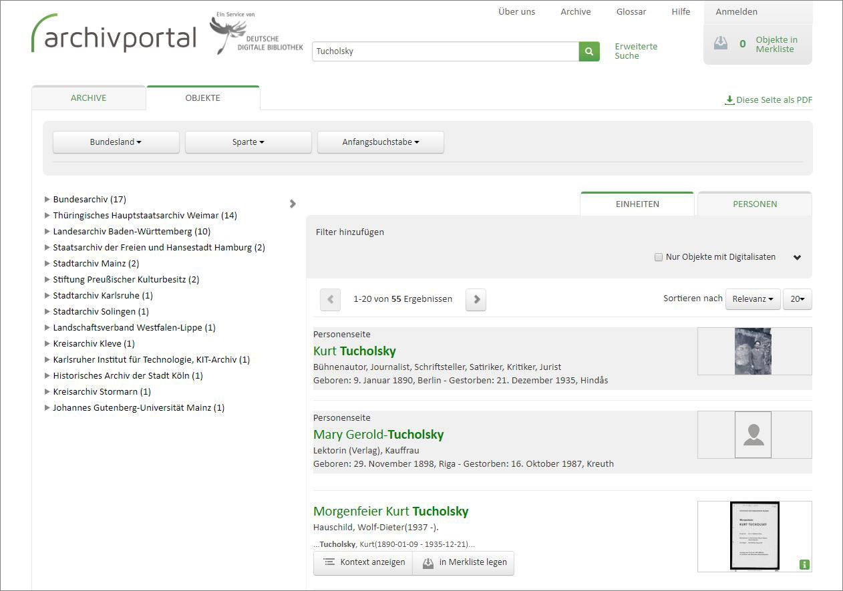Click the Archivportal logo

[112, 38]
